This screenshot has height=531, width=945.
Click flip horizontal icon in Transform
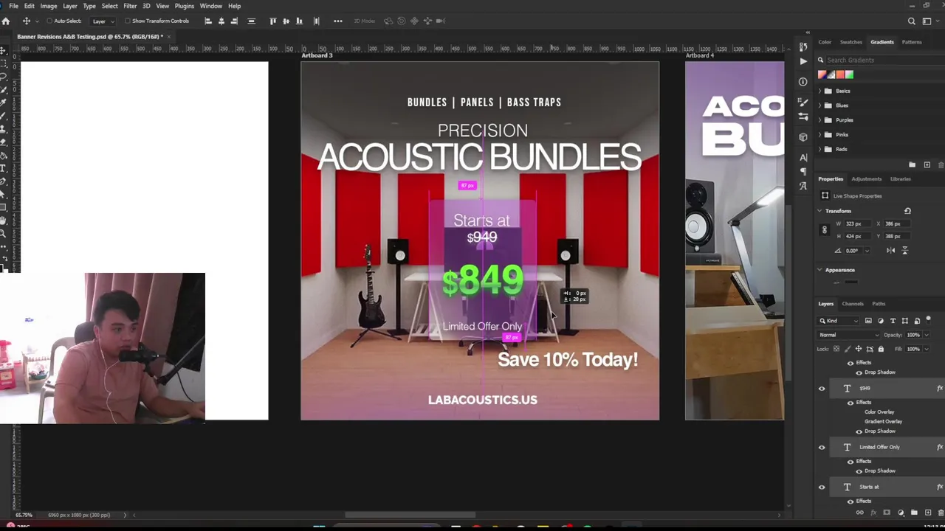891,251
